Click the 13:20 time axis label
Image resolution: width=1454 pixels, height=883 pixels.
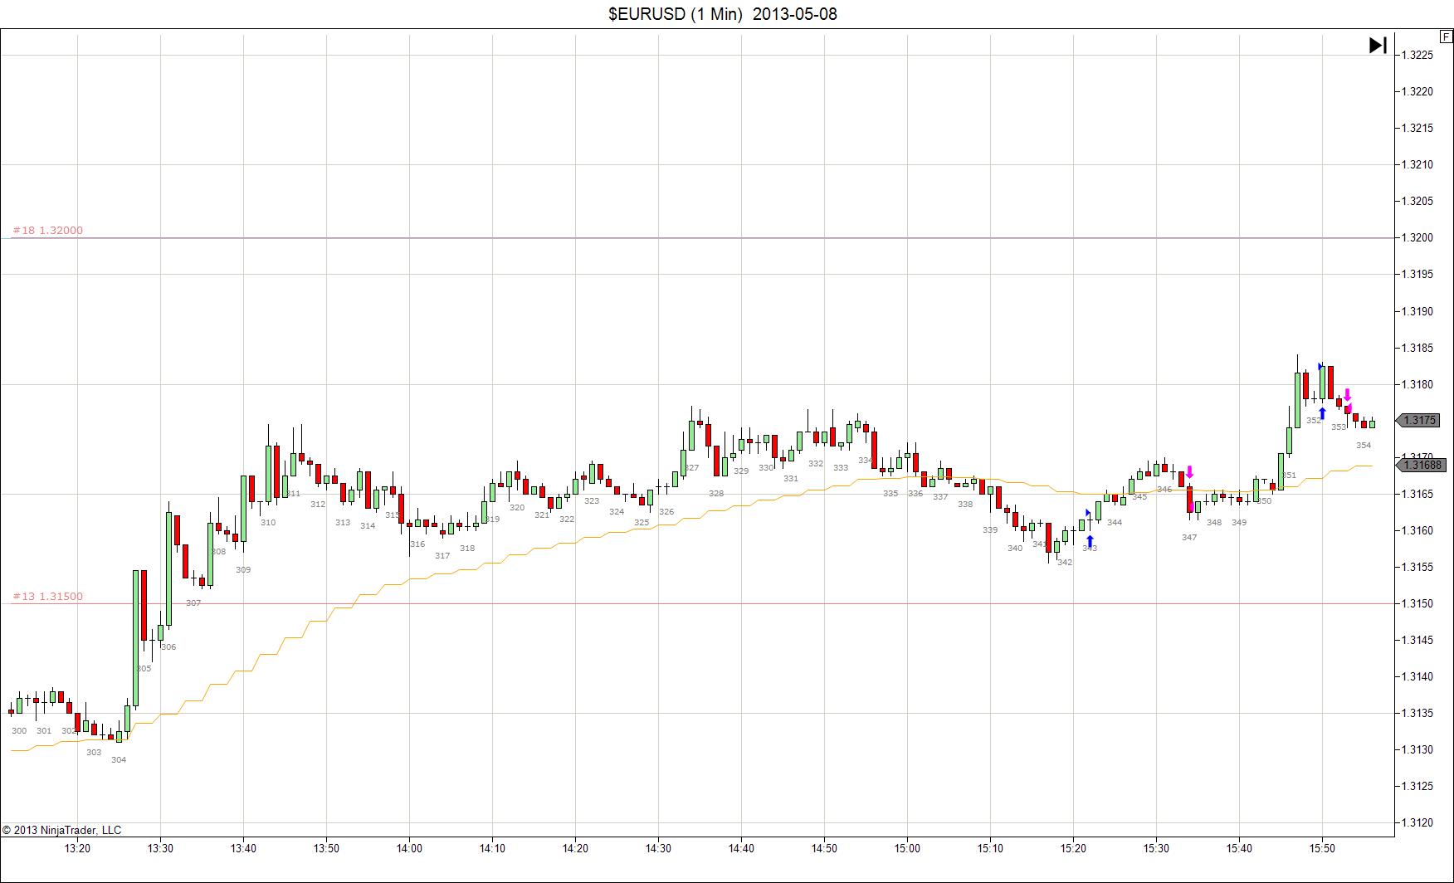click(77, 848)
